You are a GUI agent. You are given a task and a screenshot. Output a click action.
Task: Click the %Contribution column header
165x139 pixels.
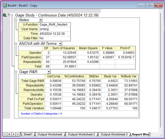click(74, 76)
